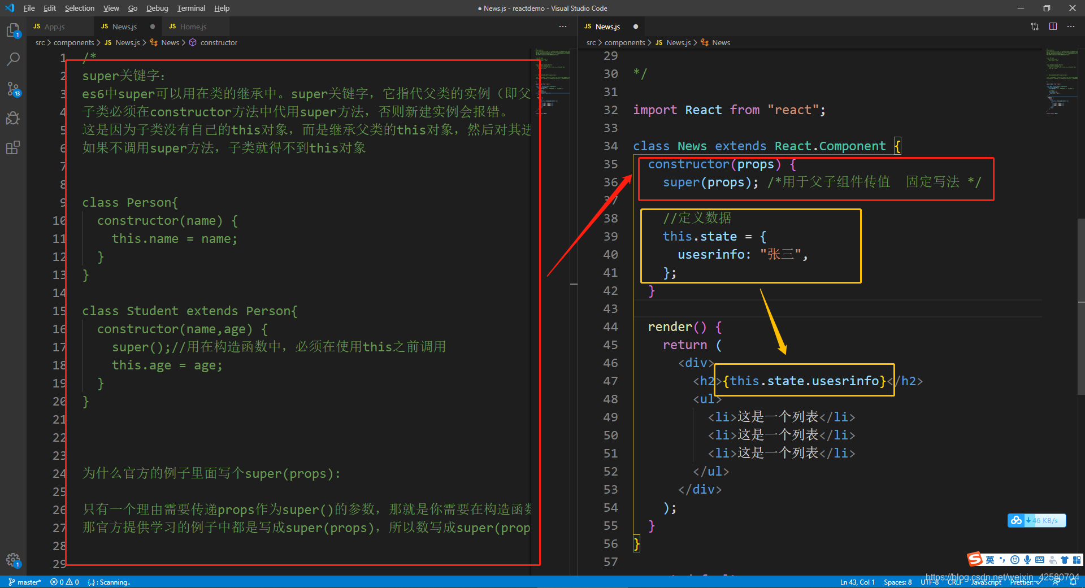1085x588 pixels.
Task: Open the Go menu
Action: click(133, 8)
